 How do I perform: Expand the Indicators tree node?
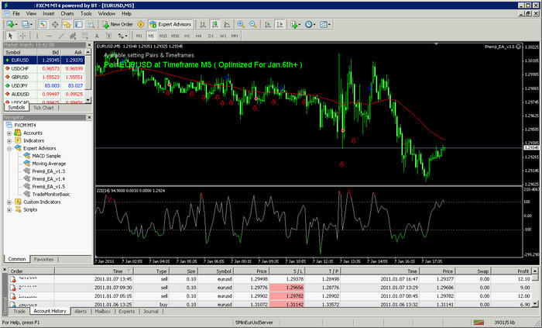(9, 141)
